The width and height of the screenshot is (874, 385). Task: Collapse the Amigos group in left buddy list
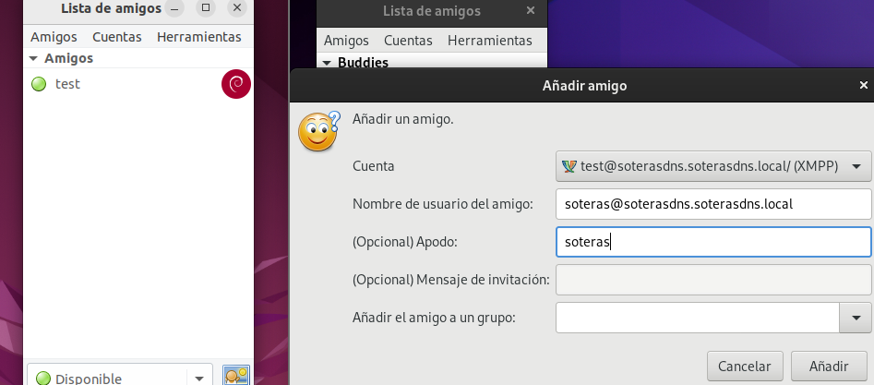tap(34, 58)
